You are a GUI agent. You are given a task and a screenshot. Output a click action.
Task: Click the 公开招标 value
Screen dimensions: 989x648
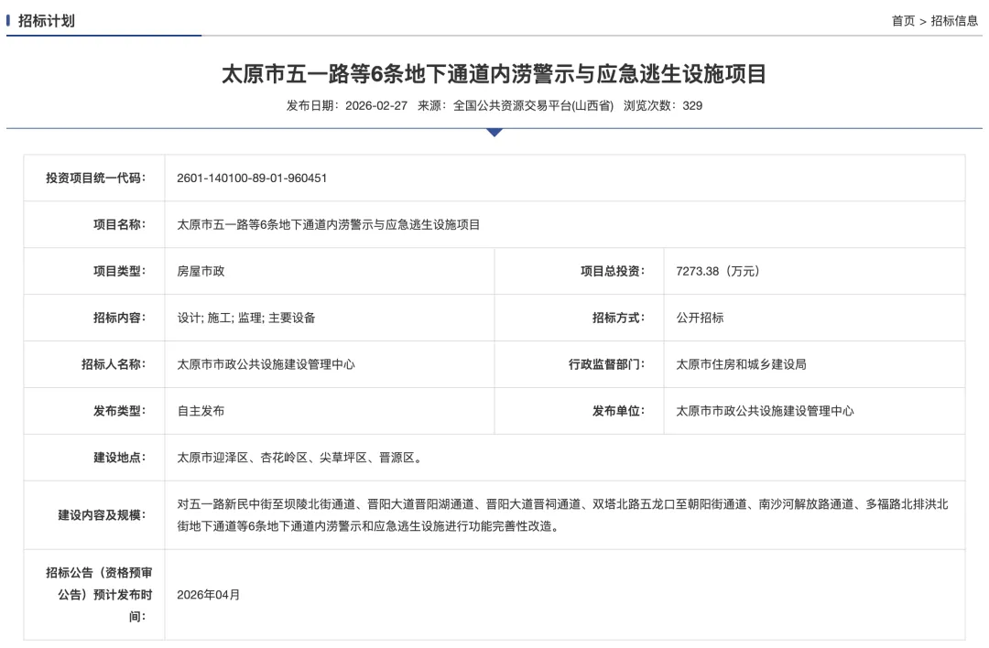(x=700, y=318)
